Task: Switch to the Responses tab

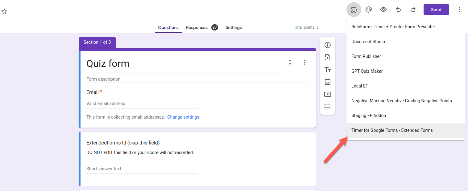Action: 197,27
